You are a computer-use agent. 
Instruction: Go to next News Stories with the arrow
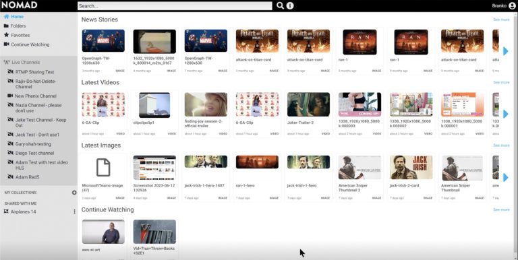[505, 51]
